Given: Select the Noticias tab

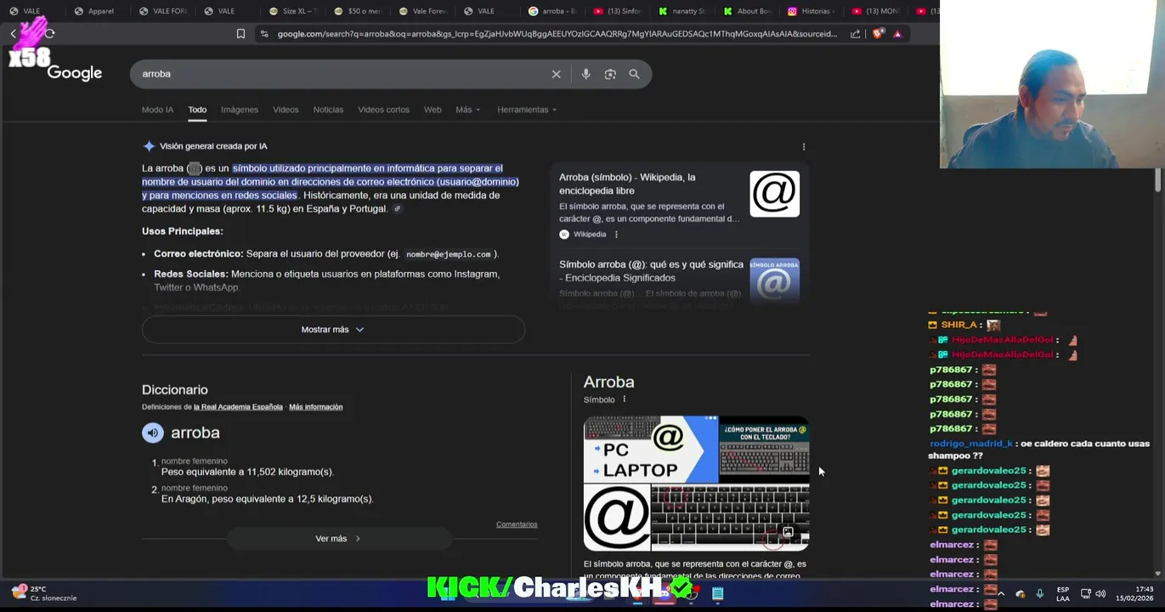Looking at the screenshot, I should pyautogui.click(x=328, y=110).
